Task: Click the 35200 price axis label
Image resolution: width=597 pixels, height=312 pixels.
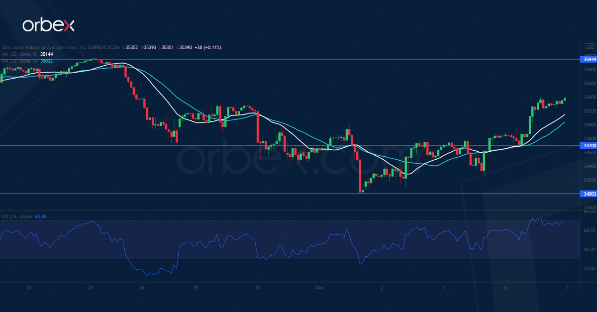Action: [590, 111]
